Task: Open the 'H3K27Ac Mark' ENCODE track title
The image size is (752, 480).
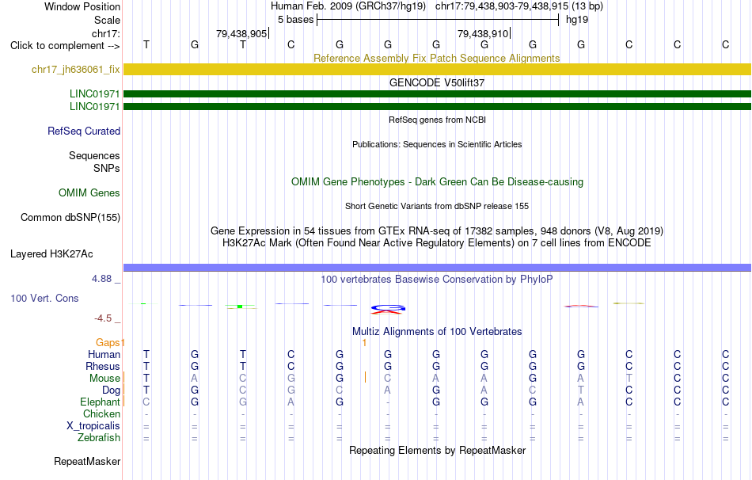Action: [x=437, y=243]
